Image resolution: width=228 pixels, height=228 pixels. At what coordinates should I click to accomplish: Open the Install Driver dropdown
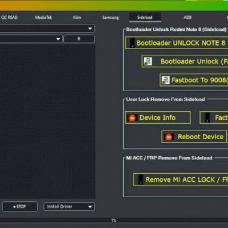pyautogui.click(x=69, y=206)
